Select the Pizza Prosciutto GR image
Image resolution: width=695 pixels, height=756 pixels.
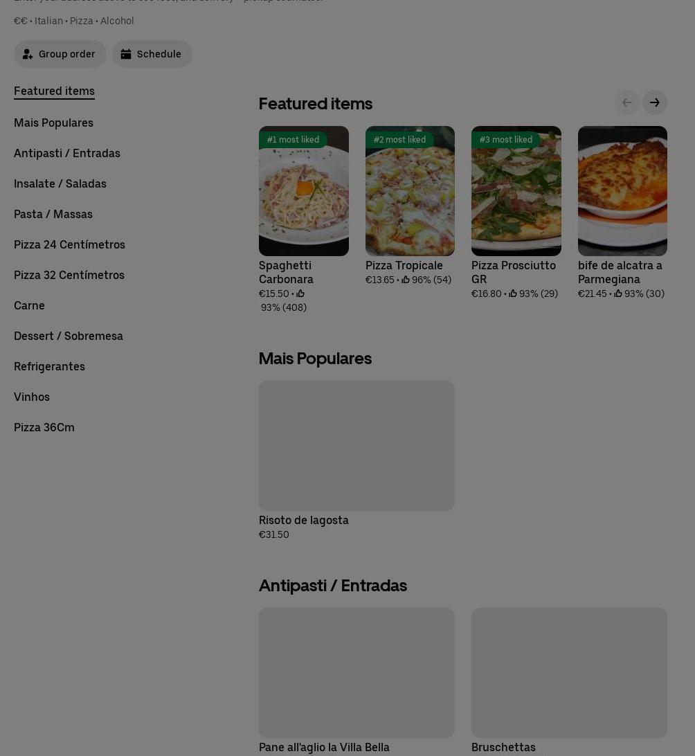coord(516,191)
